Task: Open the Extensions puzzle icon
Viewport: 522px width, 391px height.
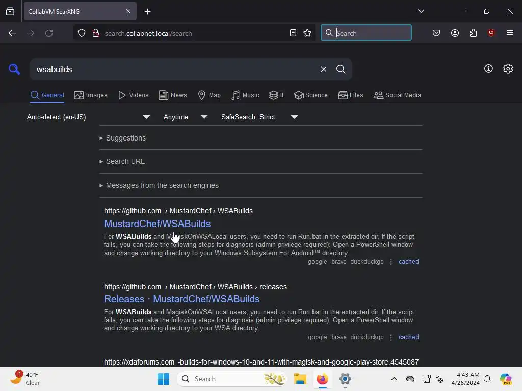Action: 474,33
